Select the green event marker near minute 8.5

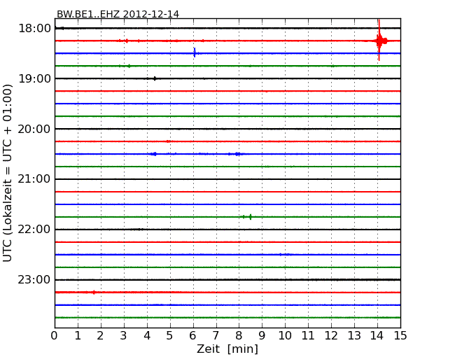point(250,216)
